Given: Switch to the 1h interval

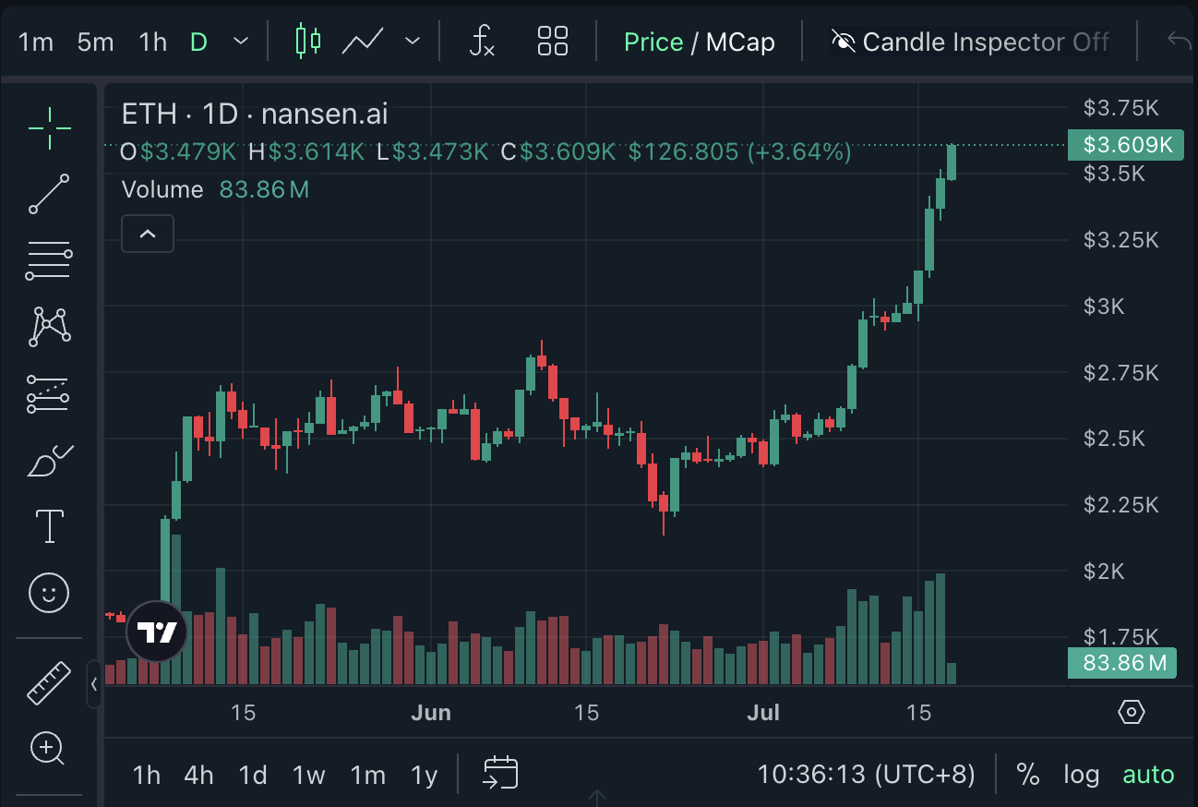Looking at the screenshot, I should pos(151,42).
